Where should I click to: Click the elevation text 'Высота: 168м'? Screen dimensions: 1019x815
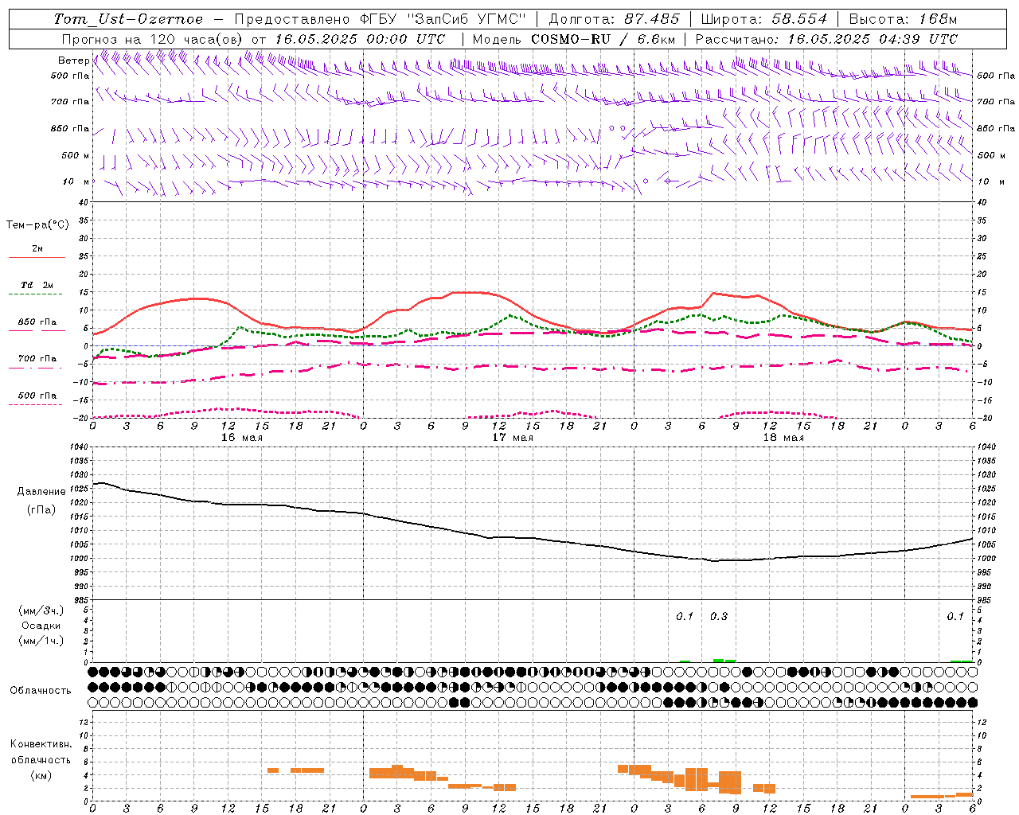[904, 19]
